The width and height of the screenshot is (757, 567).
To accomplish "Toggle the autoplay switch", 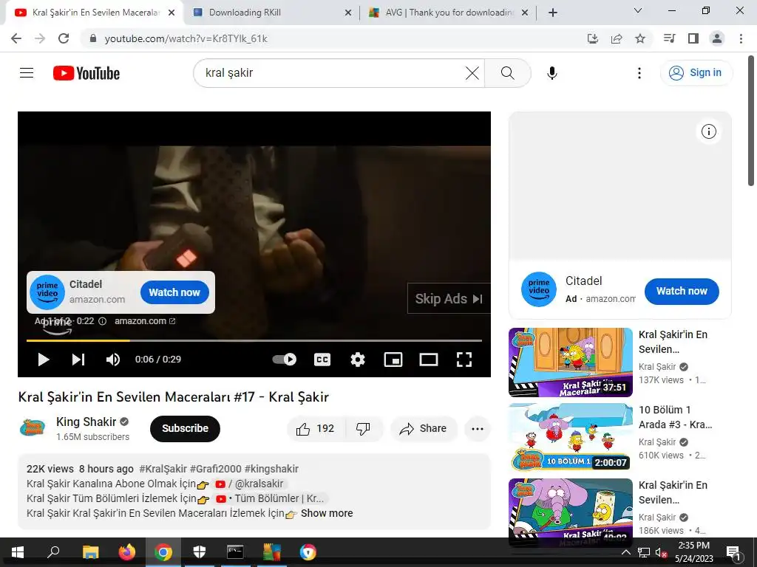I will click(x=285, y=360).
